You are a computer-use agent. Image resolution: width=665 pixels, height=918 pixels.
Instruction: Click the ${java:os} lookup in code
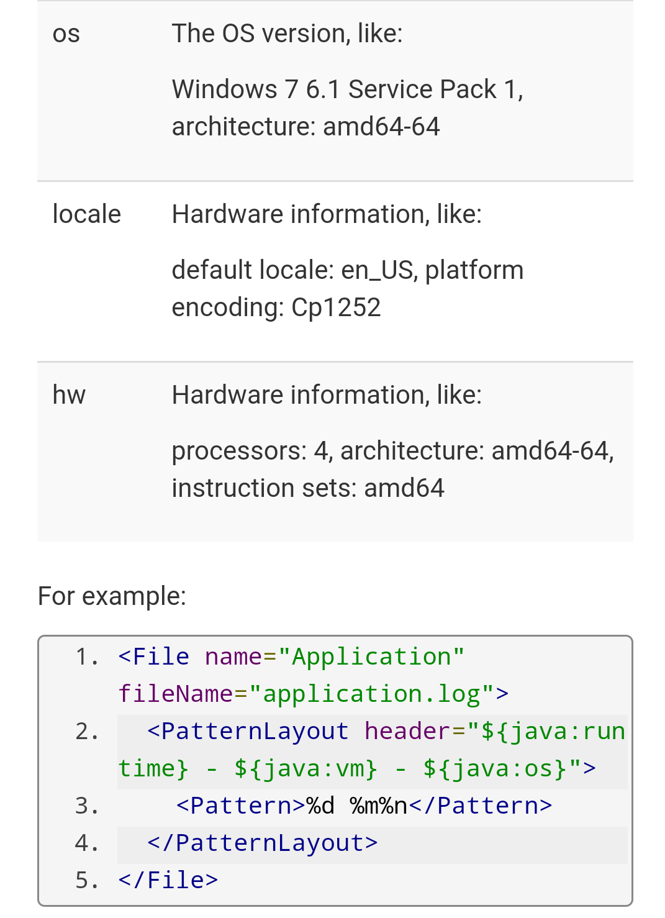click(x=495, y=768)
